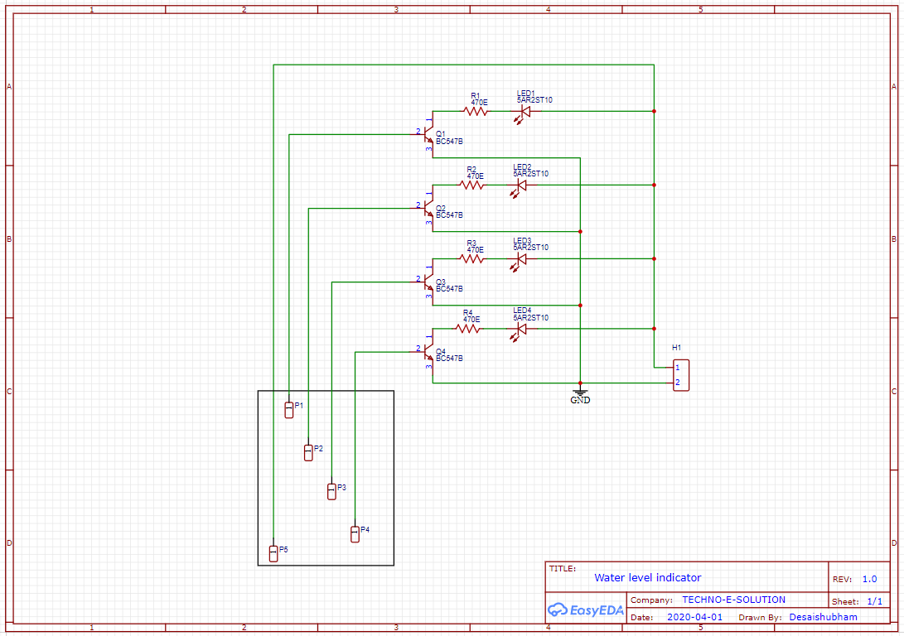Select water probe P1
The width and height of the screenshot is (904, 636).
point(288,410)
